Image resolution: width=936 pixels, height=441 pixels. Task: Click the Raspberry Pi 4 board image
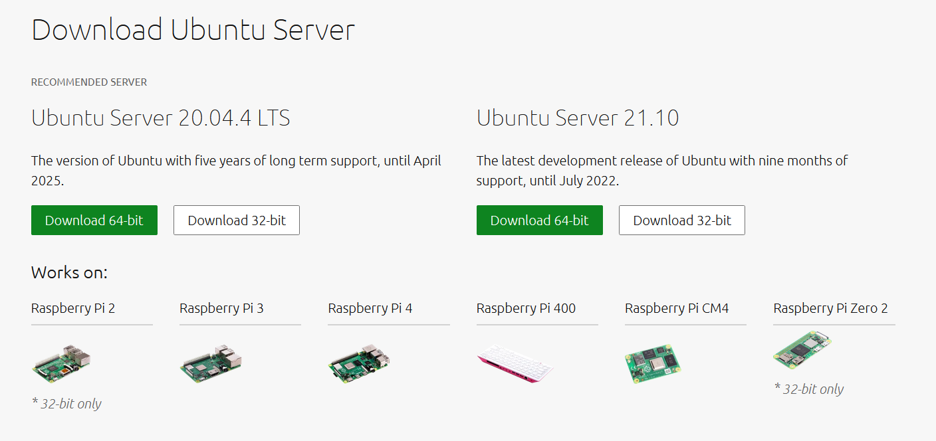click(x=359, y=363)
